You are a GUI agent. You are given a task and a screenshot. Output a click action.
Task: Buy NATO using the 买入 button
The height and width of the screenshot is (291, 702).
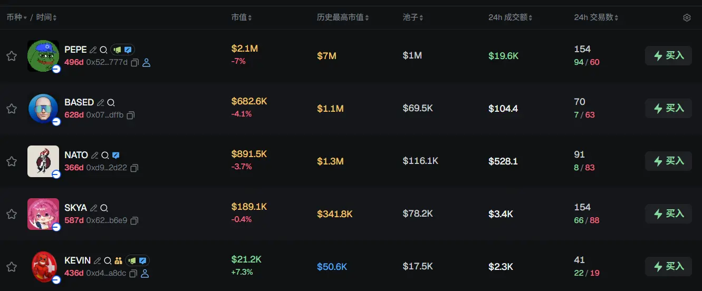click(668, 161)
